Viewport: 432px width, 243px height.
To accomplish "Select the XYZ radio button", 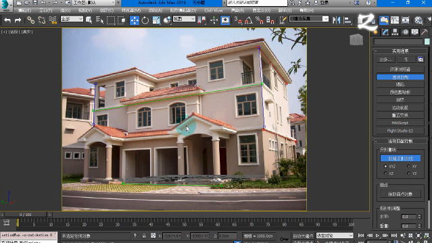I will pyautogui.click(x=385, y=166).
